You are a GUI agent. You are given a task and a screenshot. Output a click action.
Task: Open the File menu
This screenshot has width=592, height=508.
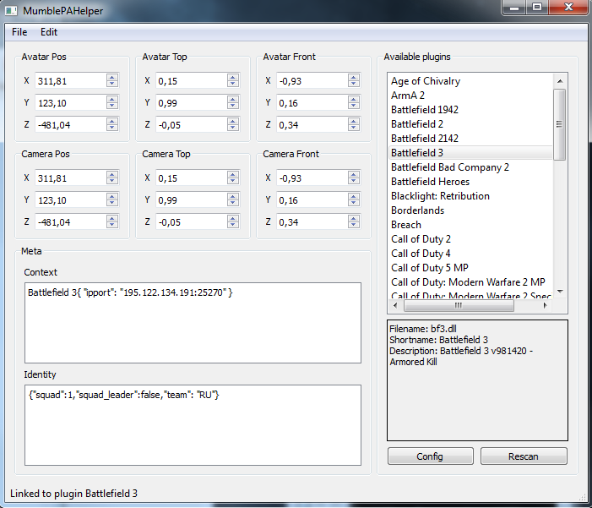19,32
